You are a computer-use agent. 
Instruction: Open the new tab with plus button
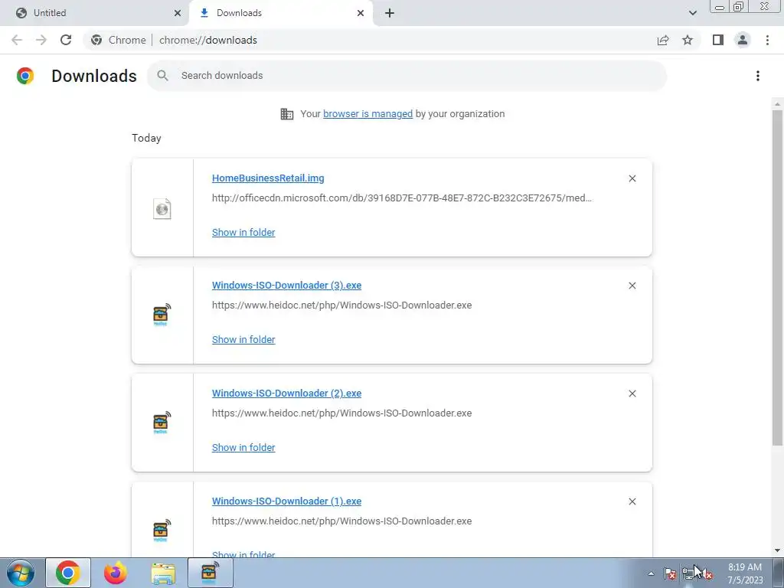390,13
